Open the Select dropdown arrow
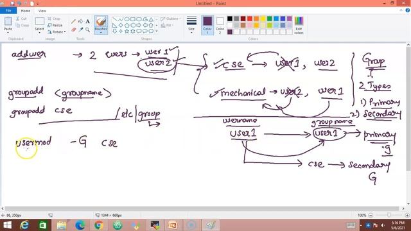The image size is (411, 231). tap(39, 33)
